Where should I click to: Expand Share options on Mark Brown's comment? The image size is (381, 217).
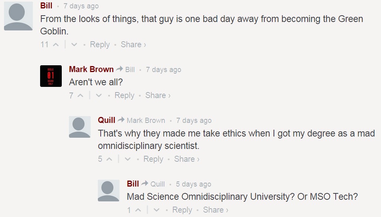[158, 95]
